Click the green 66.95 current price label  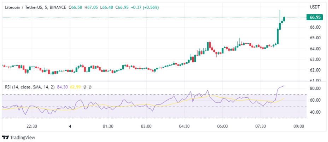[x=314, y=17]
